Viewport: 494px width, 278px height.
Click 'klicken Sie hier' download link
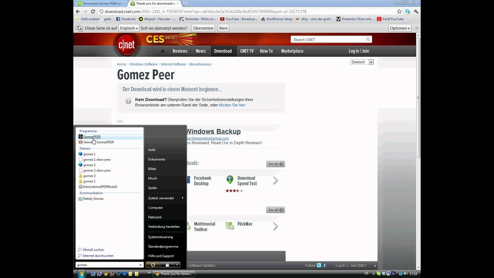232,105
